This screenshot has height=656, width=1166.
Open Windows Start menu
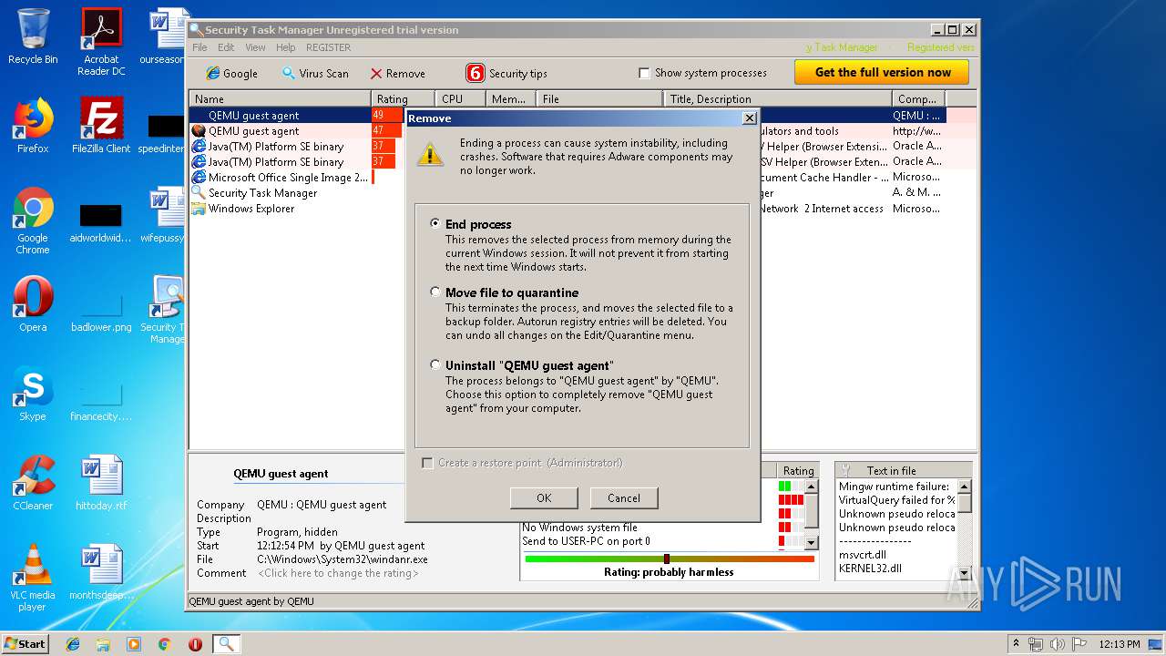25,643
